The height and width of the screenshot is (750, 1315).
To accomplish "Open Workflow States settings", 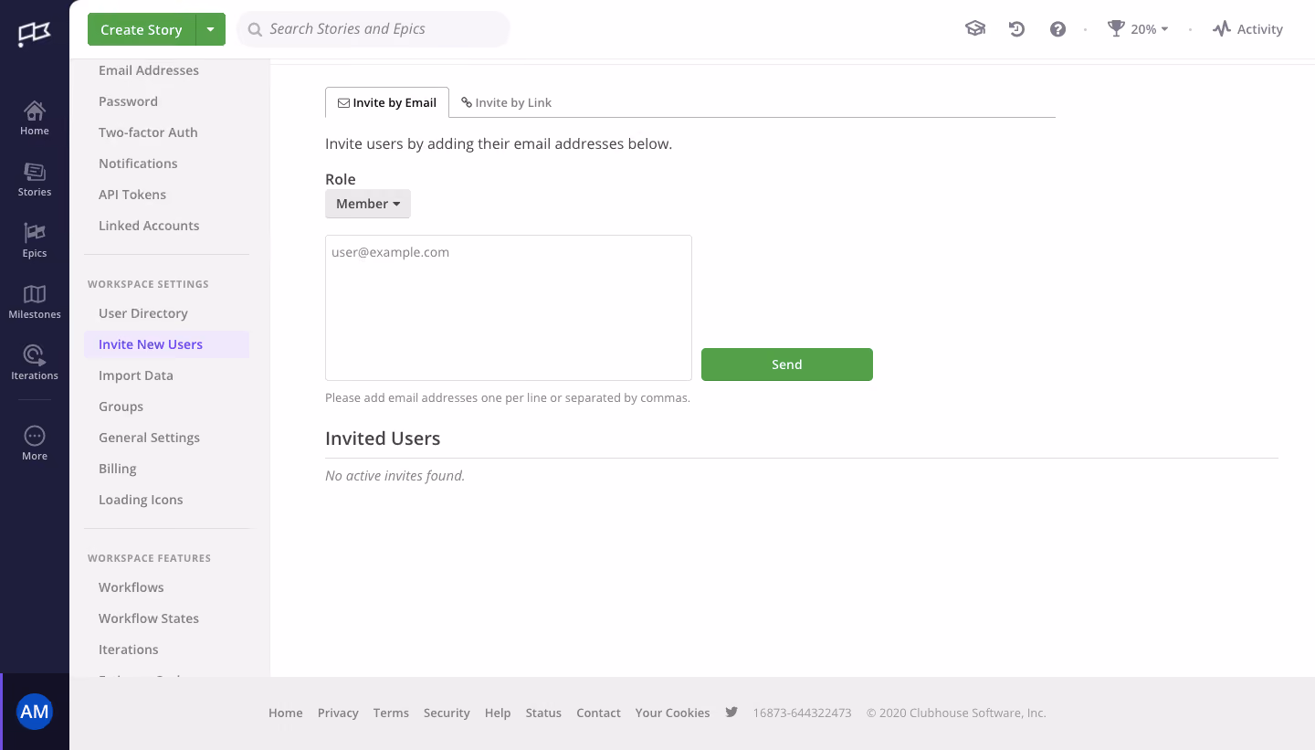I will click(149, 618).
